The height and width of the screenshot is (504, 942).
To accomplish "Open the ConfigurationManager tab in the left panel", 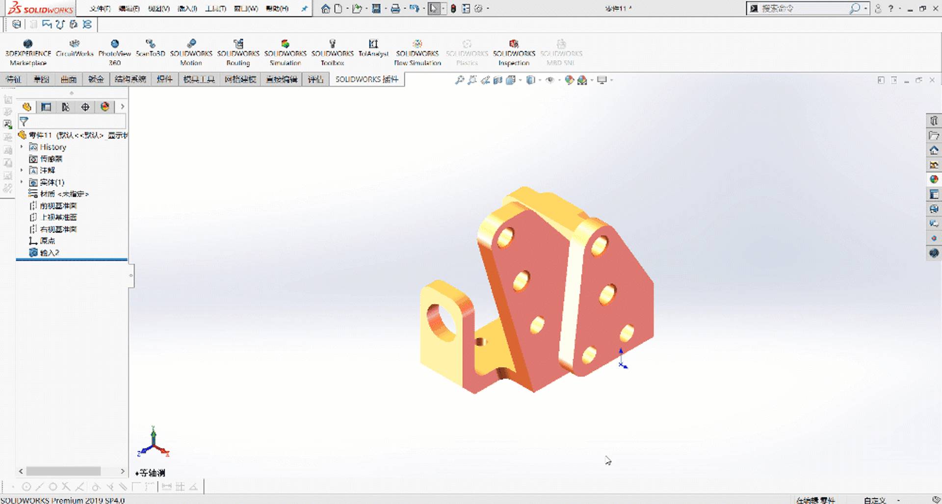I will 65,107.
